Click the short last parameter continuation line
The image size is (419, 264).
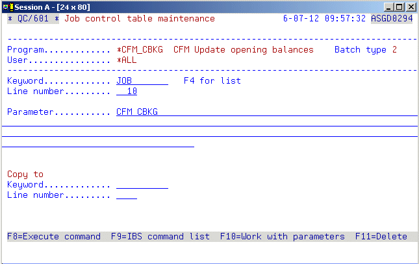click(98, 143)
